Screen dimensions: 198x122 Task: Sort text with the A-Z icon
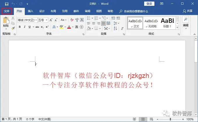pyautogui.click(x=115, y=28)
